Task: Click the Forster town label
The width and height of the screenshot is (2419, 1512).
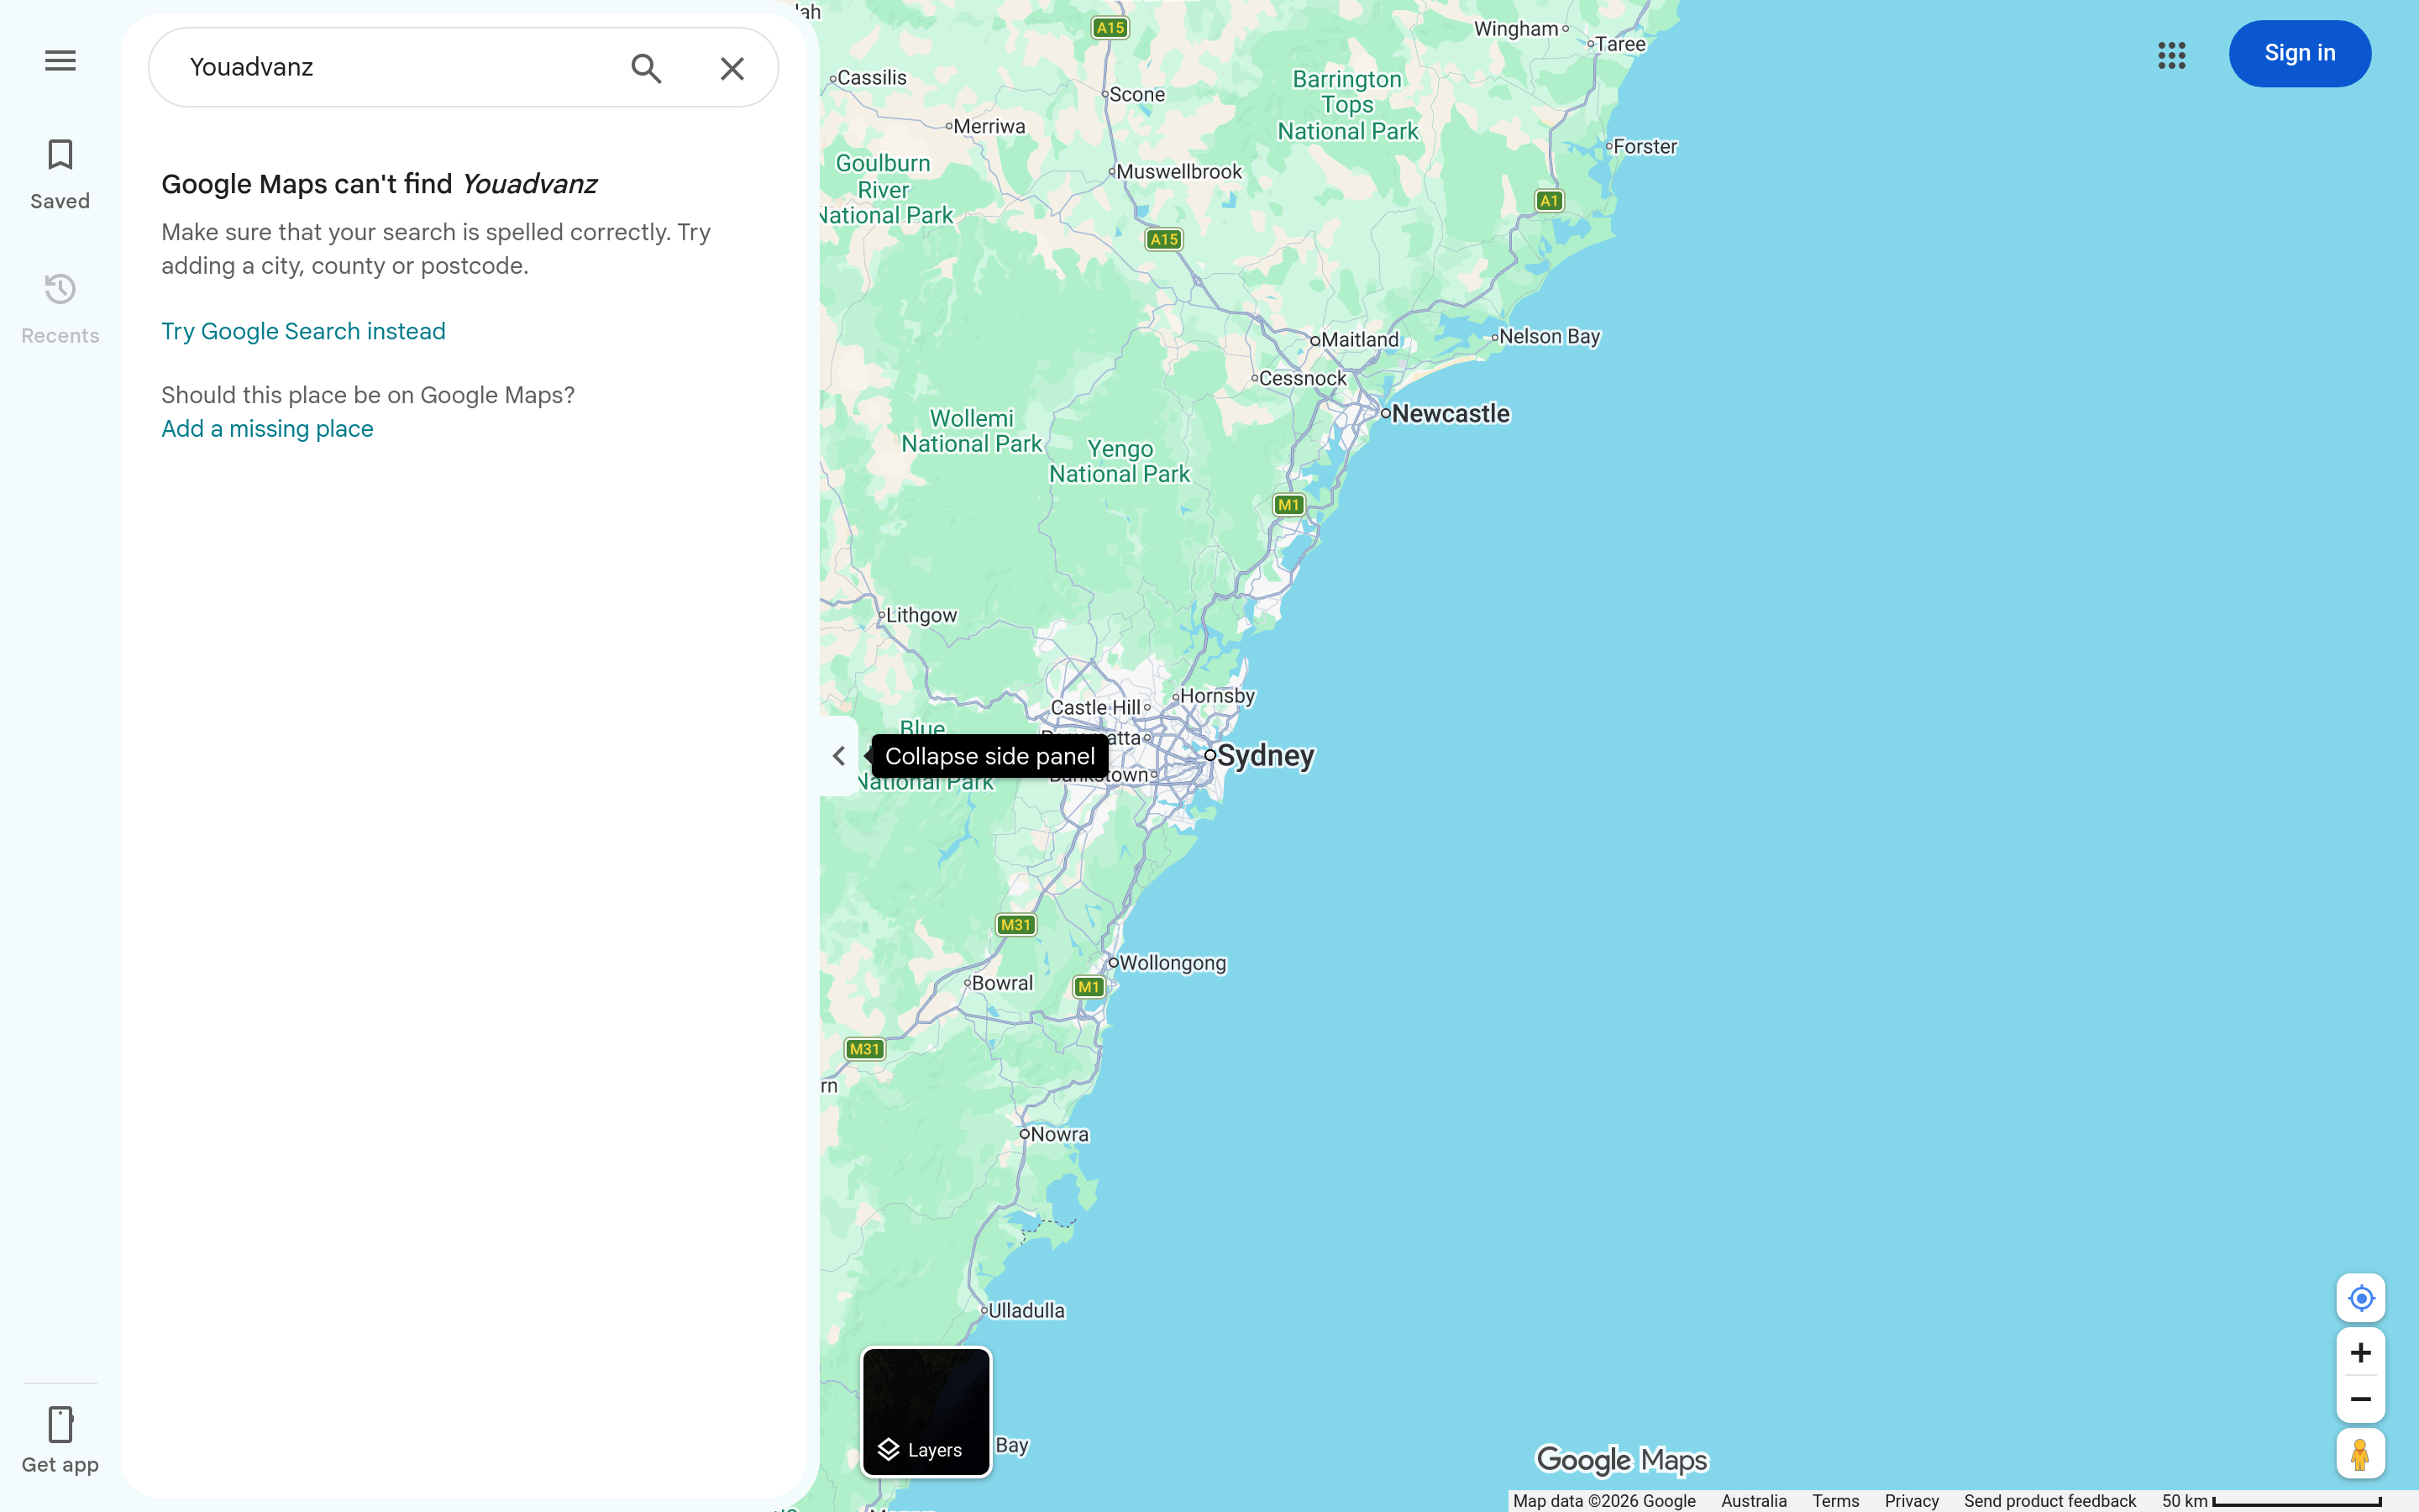Action: [1645, 147]
